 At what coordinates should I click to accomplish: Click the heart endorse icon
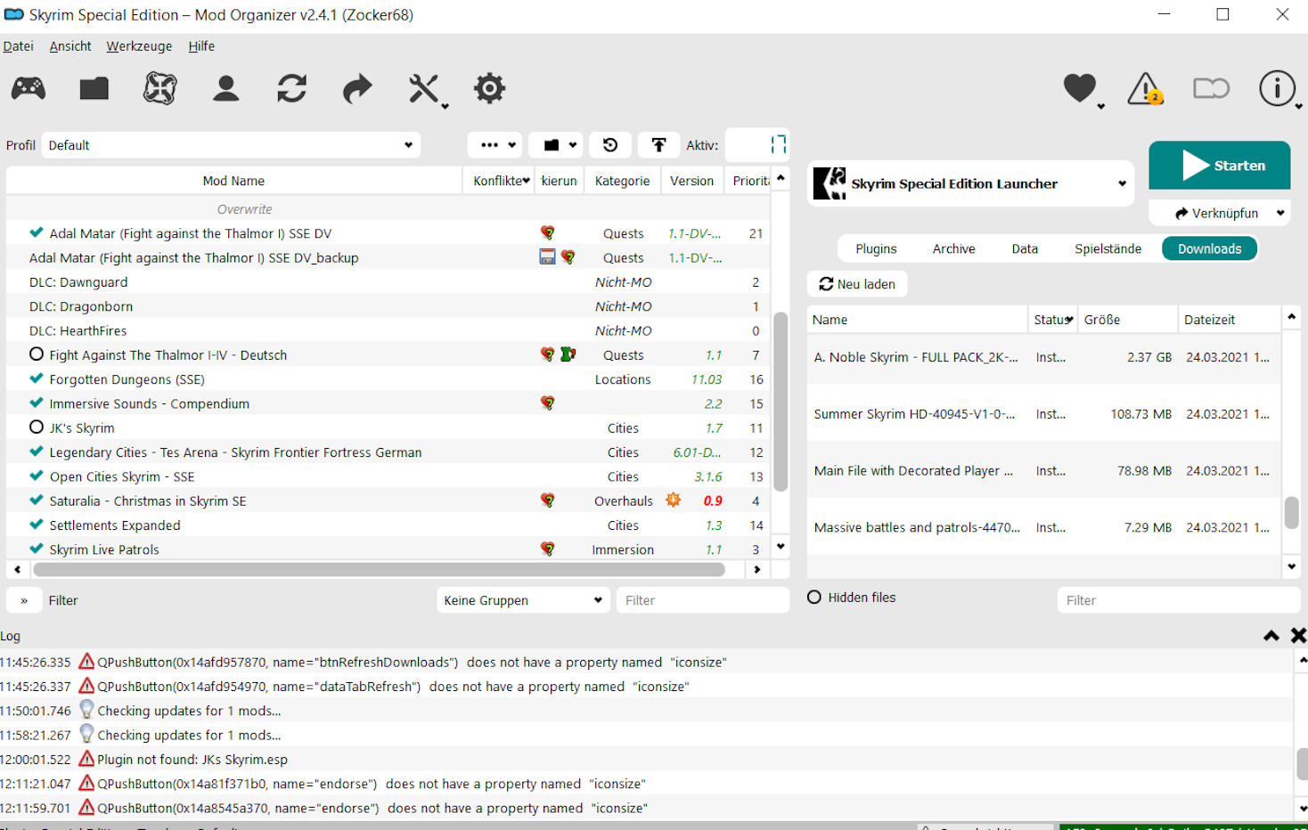pyautogui.click(x=1080, y=88)
